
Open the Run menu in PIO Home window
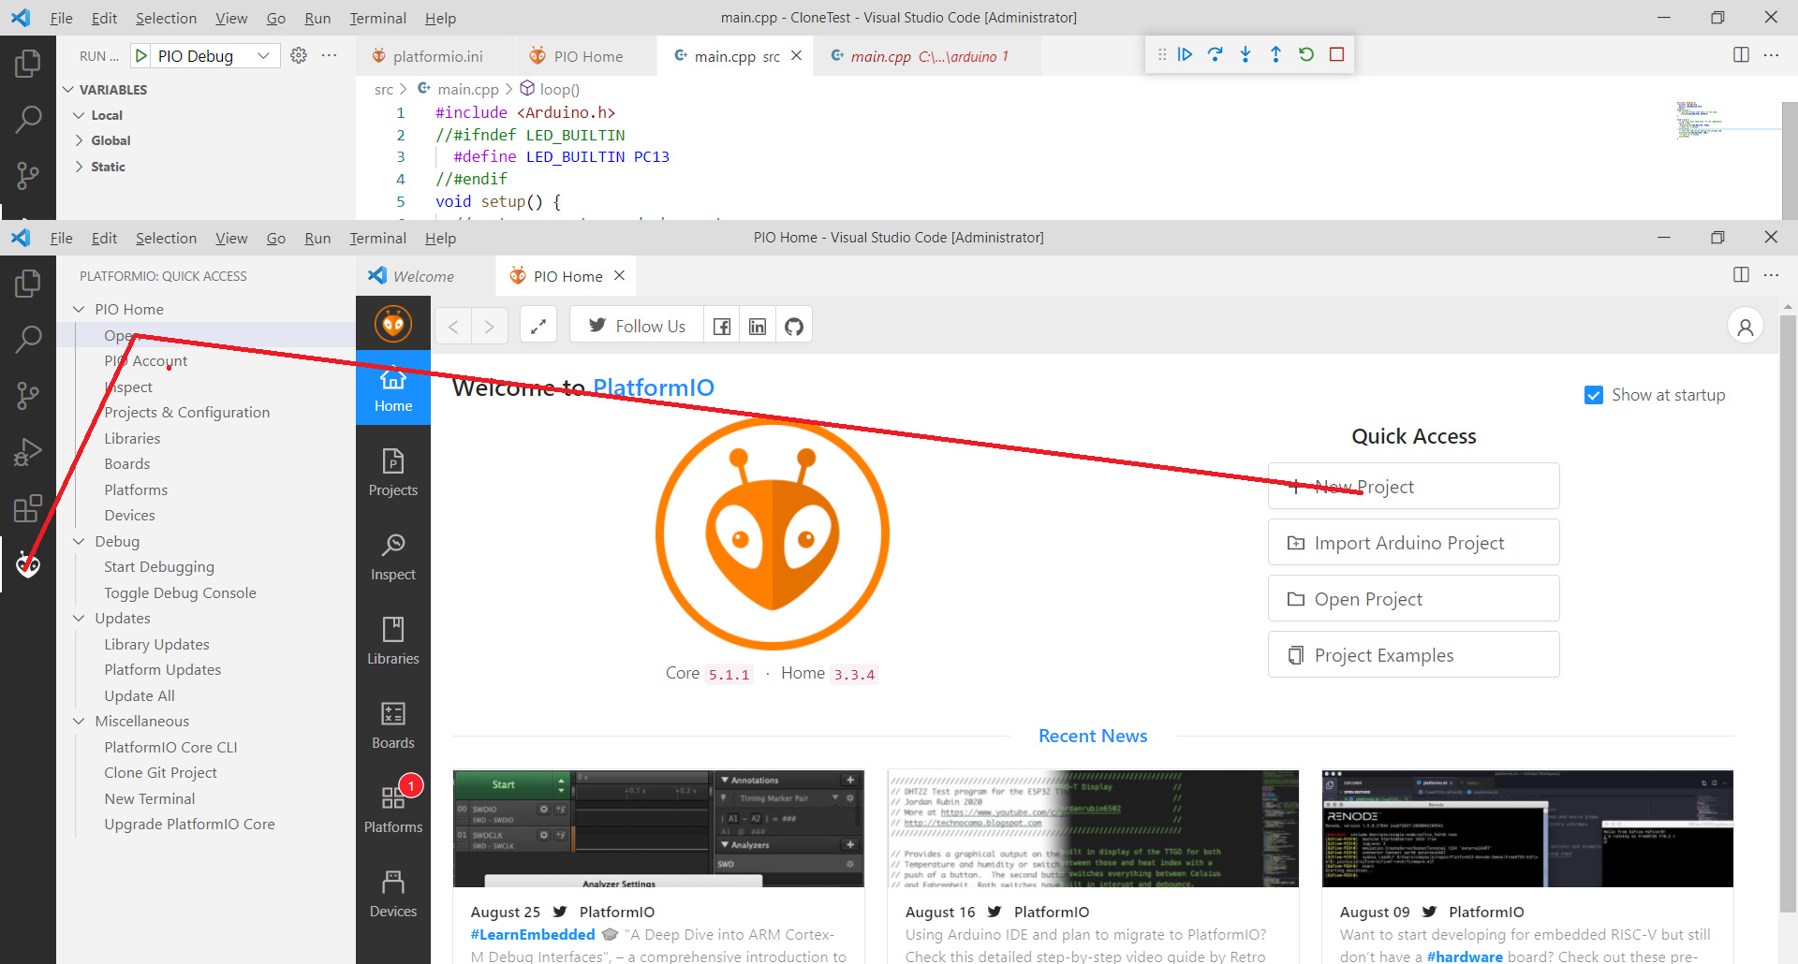pyautogui.click(x=317, y=238)
